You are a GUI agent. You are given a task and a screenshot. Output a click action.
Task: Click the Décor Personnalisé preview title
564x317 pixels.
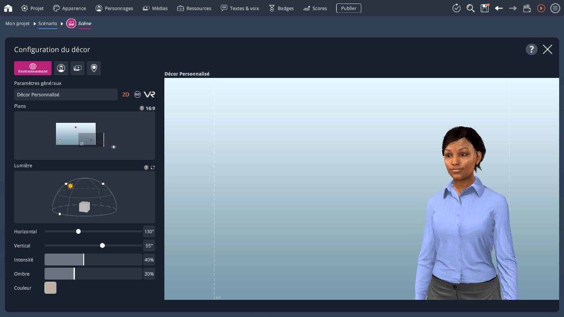pyautogui.click(x=187, y=74)
